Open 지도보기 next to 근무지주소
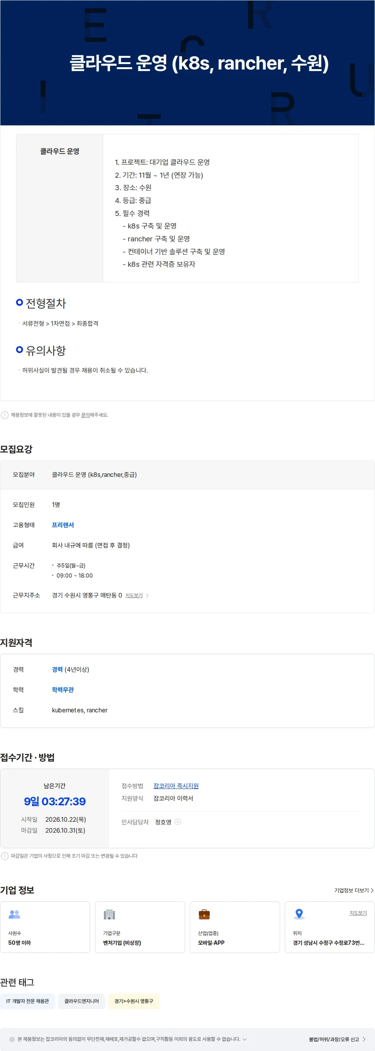Viewport: 375px width, 1051px height. [x=134, y=595]
